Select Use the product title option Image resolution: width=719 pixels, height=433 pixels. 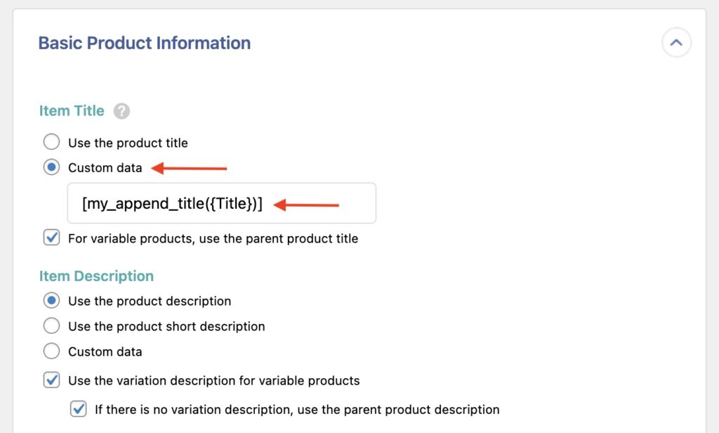pos(51,141)
